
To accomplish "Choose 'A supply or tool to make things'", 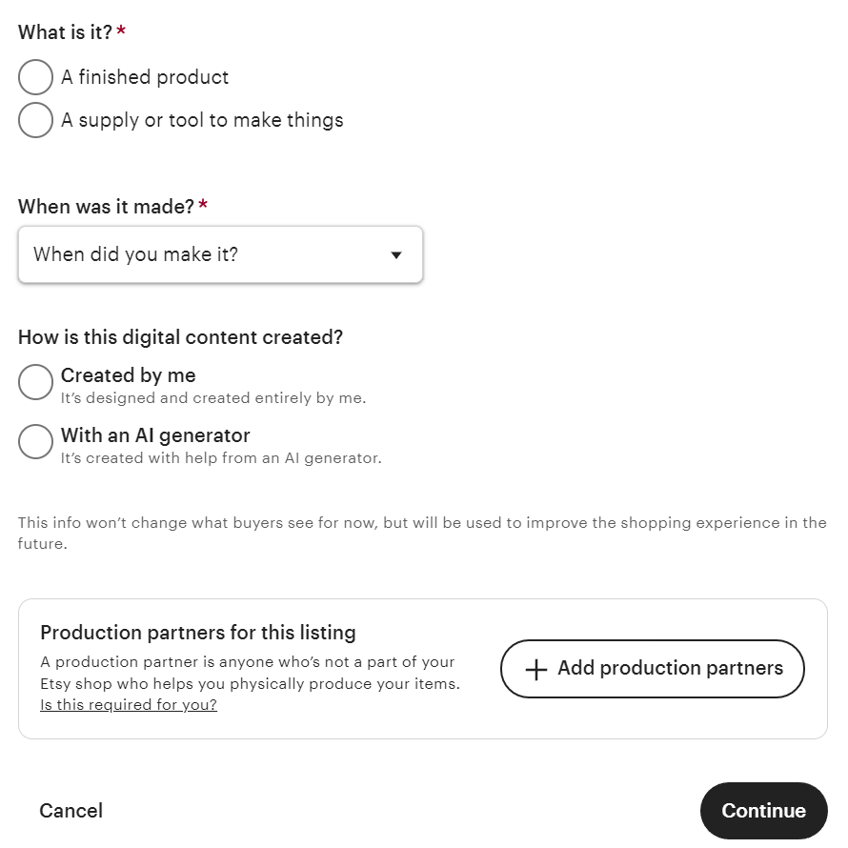I will point(35,120).
